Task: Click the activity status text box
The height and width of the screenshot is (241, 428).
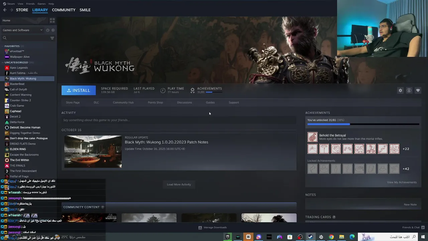Action: coord(179,120)
